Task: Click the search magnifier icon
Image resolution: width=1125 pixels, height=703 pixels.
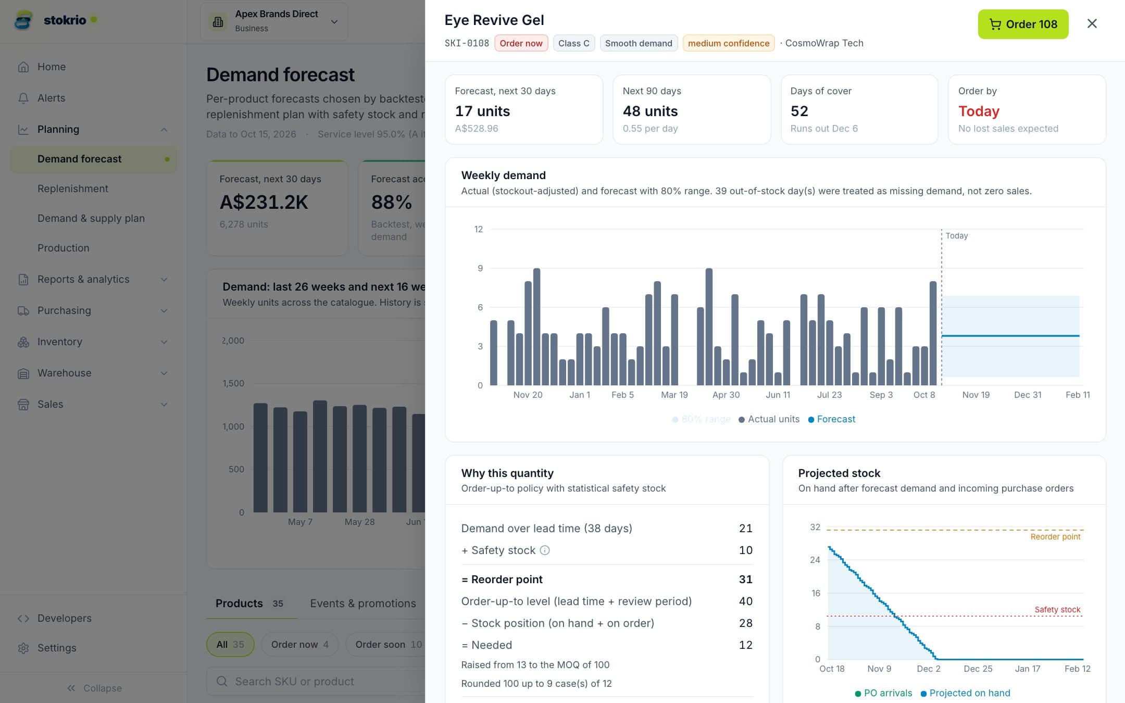Action: point(222,681)
